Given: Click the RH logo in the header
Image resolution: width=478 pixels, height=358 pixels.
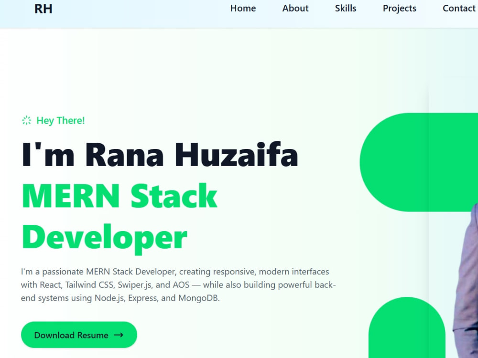Looking at the screenshot, I should pyautogui.click(x=43, y=9).
